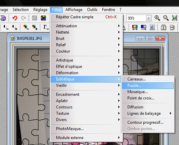The width and height of the screenshot is (179, 145).
Task: Click the rainbow gradient width icon
Action: click(x=135, y=27)
